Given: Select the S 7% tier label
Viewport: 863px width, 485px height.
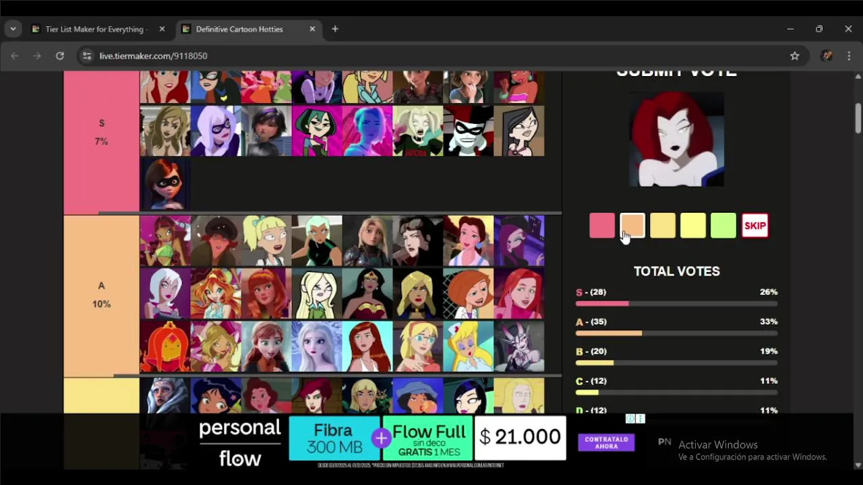Looking at the screenshot, I should click(102, 132).
